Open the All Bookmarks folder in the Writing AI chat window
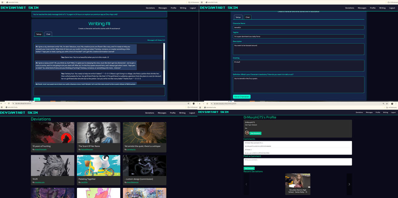The image size is (398, 198). click(x=194, y=2)
